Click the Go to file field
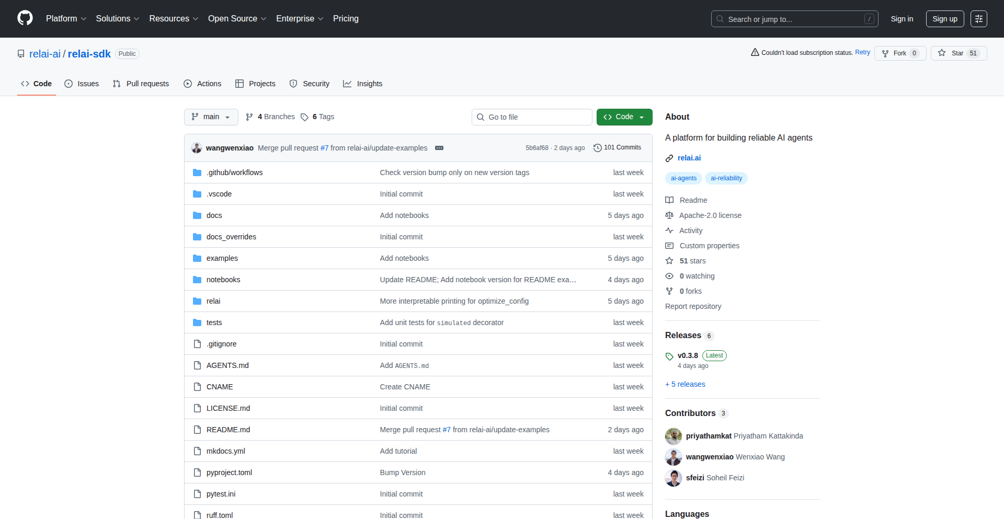The width and height of the screenshot is (1004, 519). point(532,117)
